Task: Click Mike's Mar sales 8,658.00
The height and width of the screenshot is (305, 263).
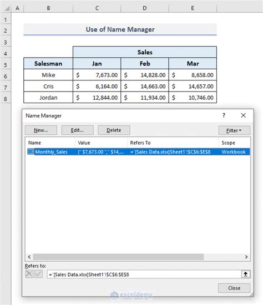Action: click(193, 75)
